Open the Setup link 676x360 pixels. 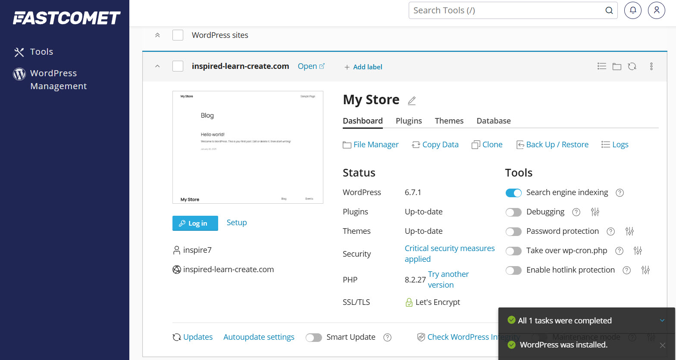[237, 223]
